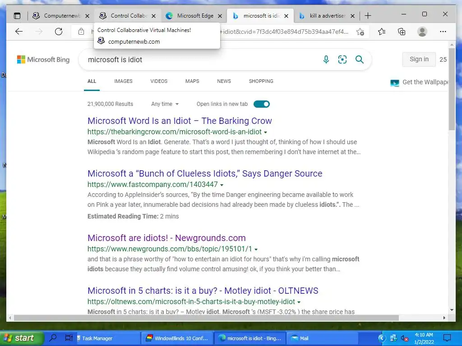This screenshot has height=346, width=462.
Task: Click the address bar URL text
Action: [284, 32]
